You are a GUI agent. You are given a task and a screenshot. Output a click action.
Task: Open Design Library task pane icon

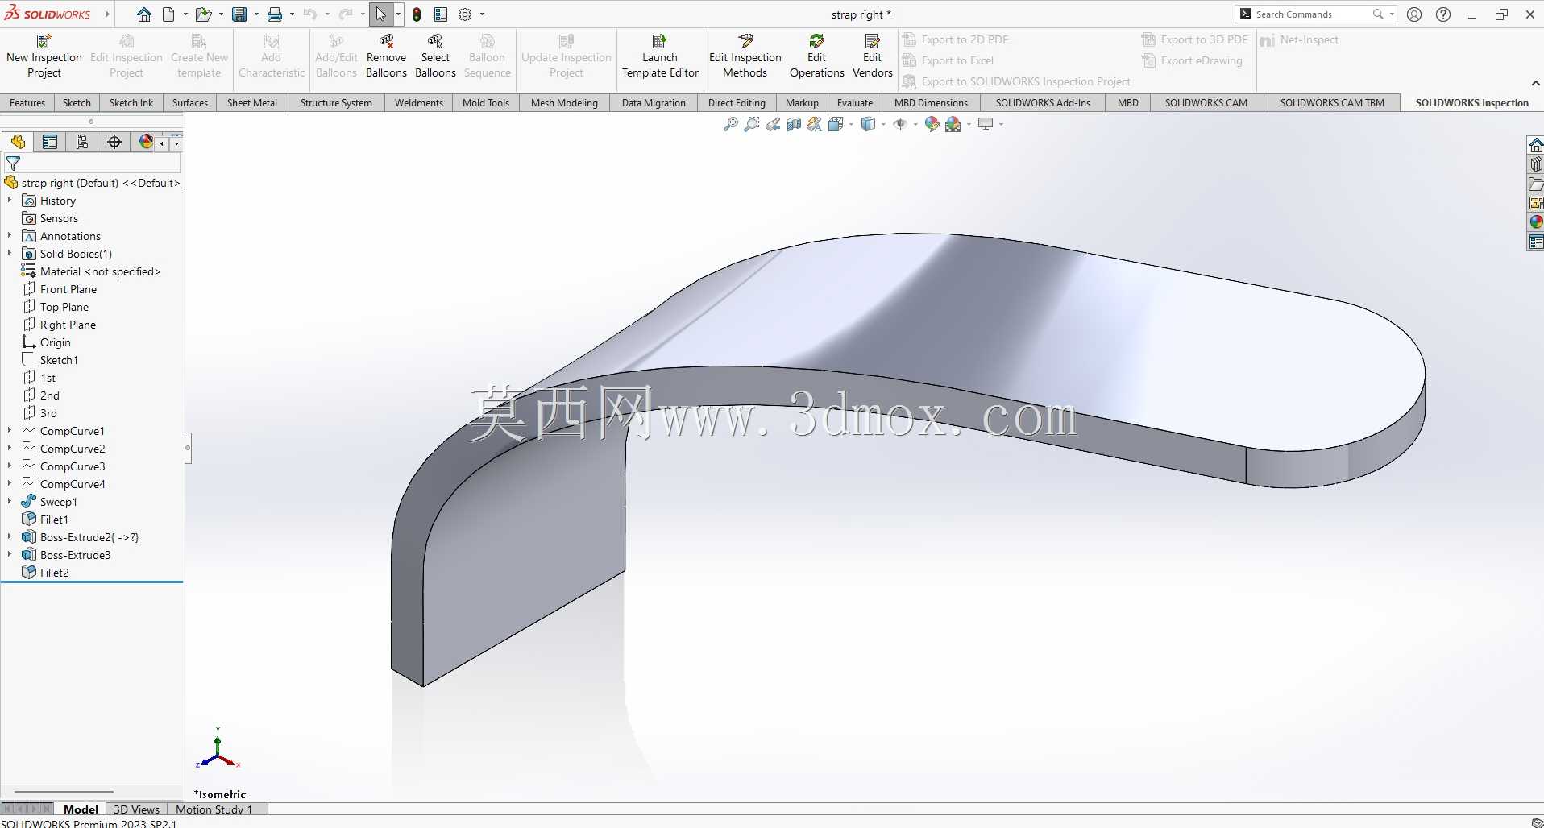point(1536,164)
